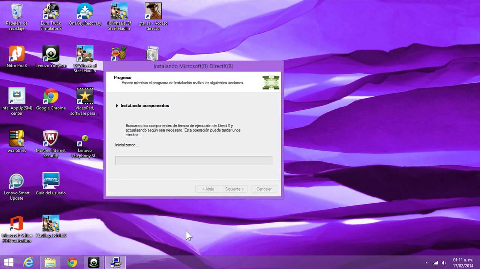Click the installation progress bar
Screen dimensions: 480x269
click(193, 161)
